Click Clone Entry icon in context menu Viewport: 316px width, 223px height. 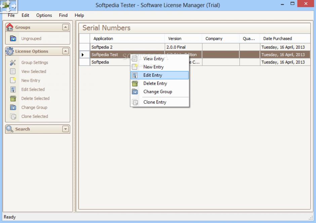(135, 102)
